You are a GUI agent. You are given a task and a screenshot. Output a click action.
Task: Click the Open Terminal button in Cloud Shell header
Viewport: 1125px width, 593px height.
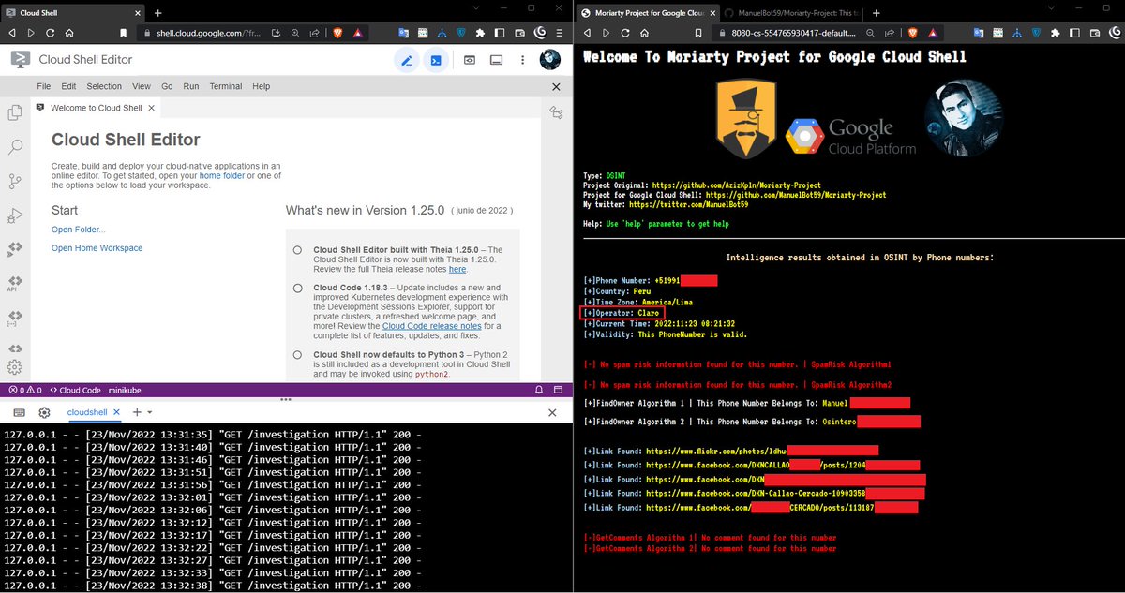point(436,60)
